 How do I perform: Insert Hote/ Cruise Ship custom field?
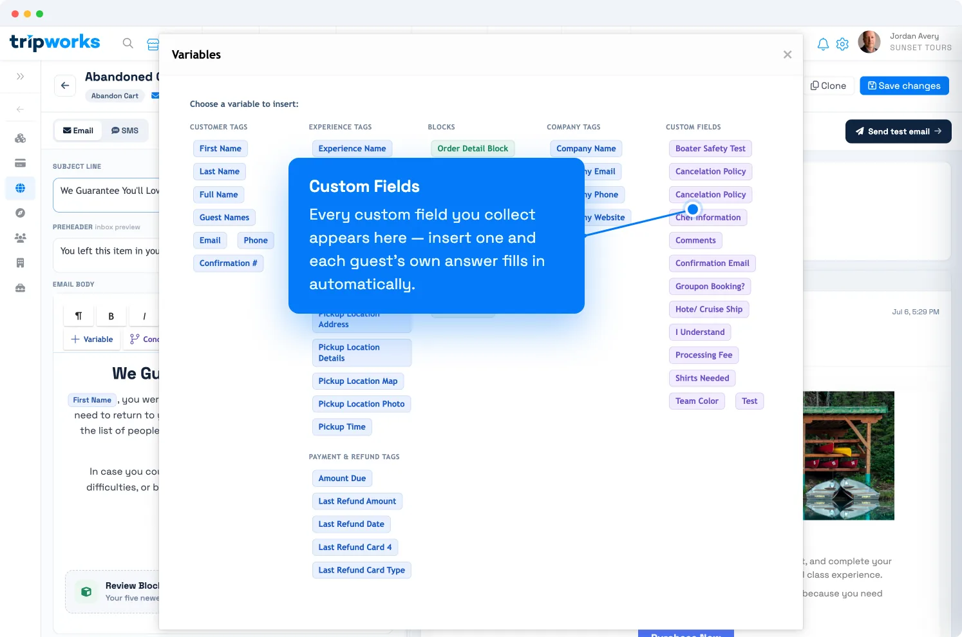click(709, 309)
